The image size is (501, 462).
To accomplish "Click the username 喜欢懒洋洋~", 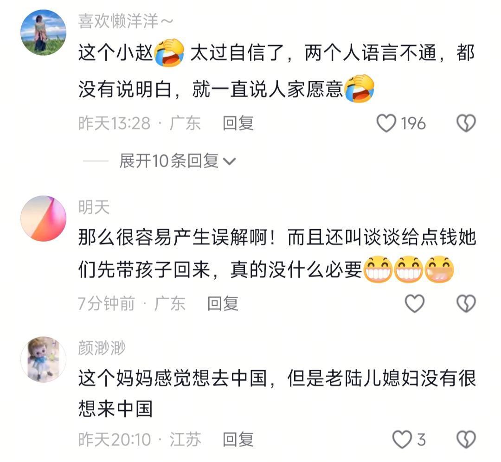I will pyautogui.click(x=126, y=21).
